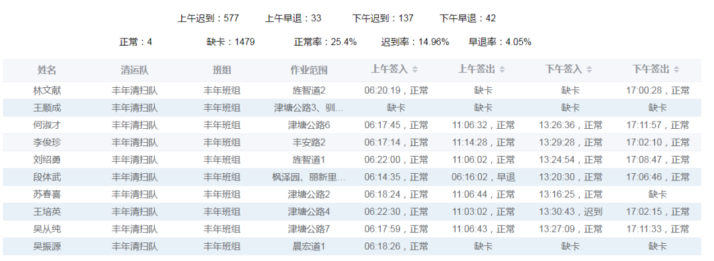
Task: Click 缺卡 in 苏春喜's 下午签出 cell
Action: click(658, 194)
